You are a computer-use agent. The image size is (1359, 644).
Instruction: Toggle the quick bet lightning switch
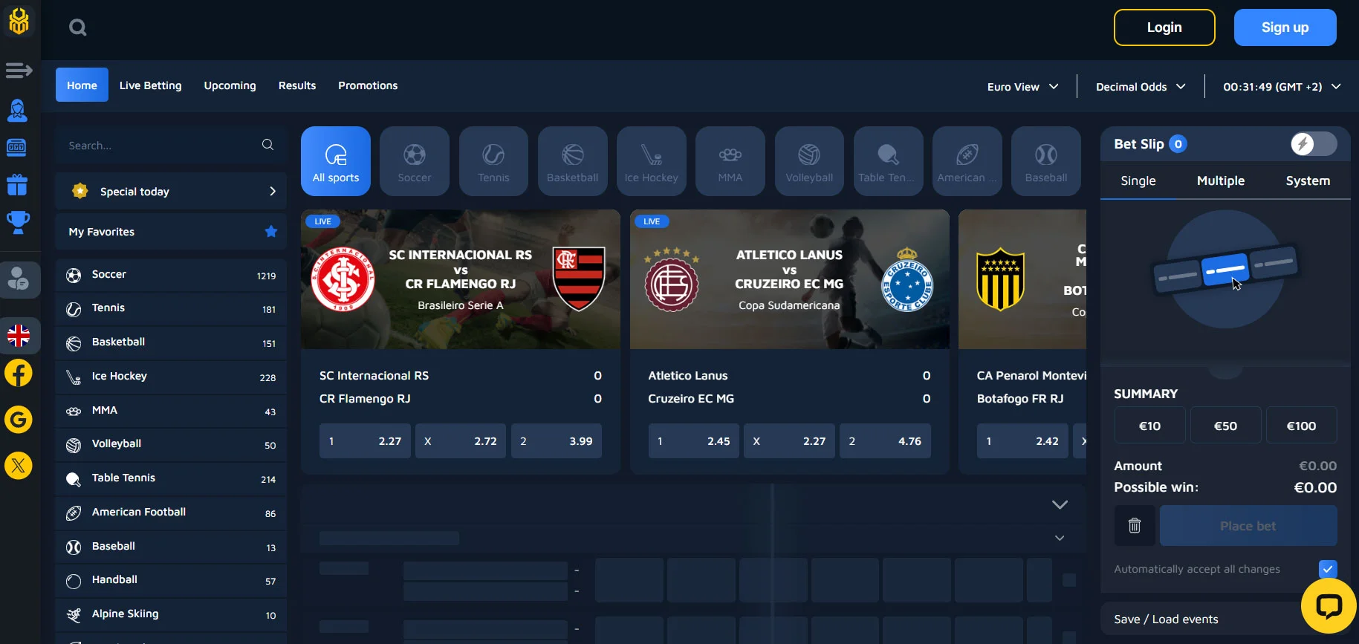(1313, 144)
